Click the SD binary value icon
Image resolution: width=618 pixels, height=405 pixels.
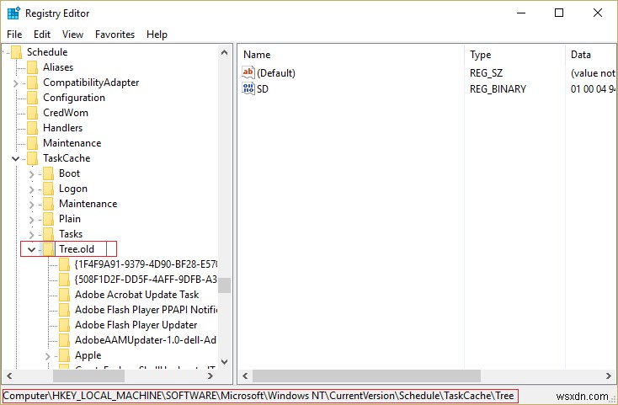248,88
